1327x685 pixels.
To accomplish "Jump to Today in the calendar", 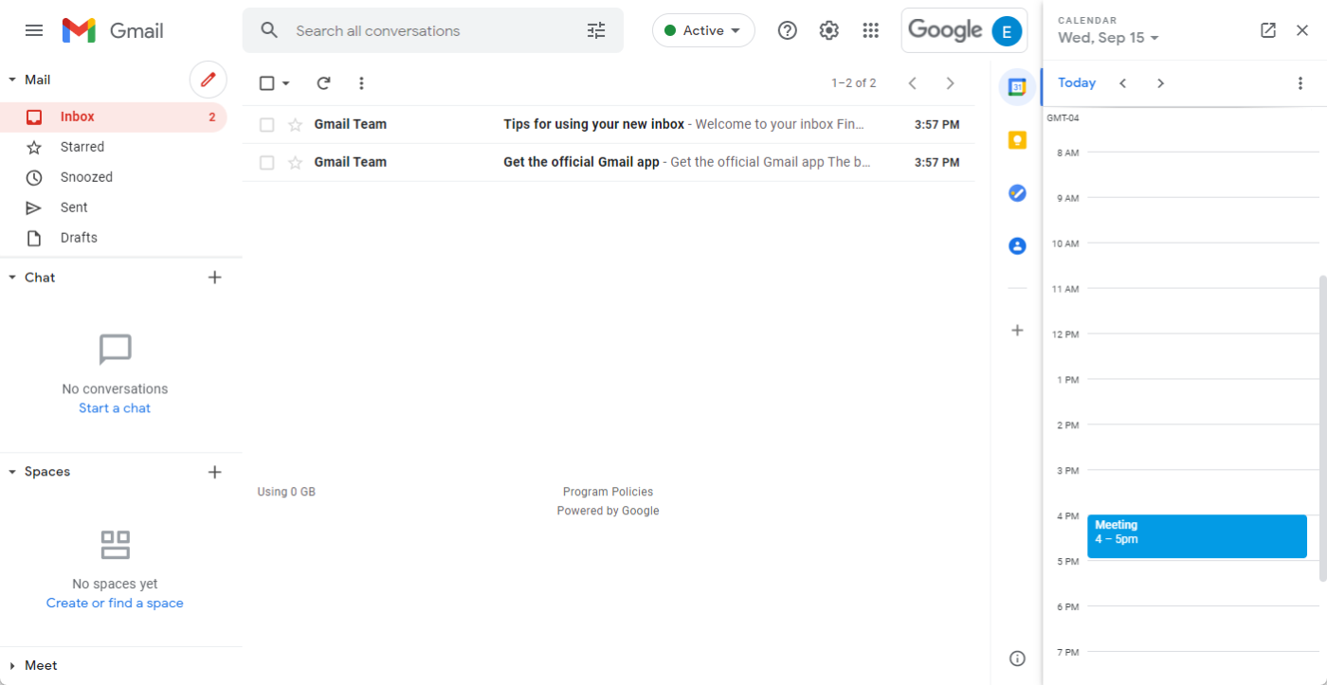I will tap(1077, 83).
